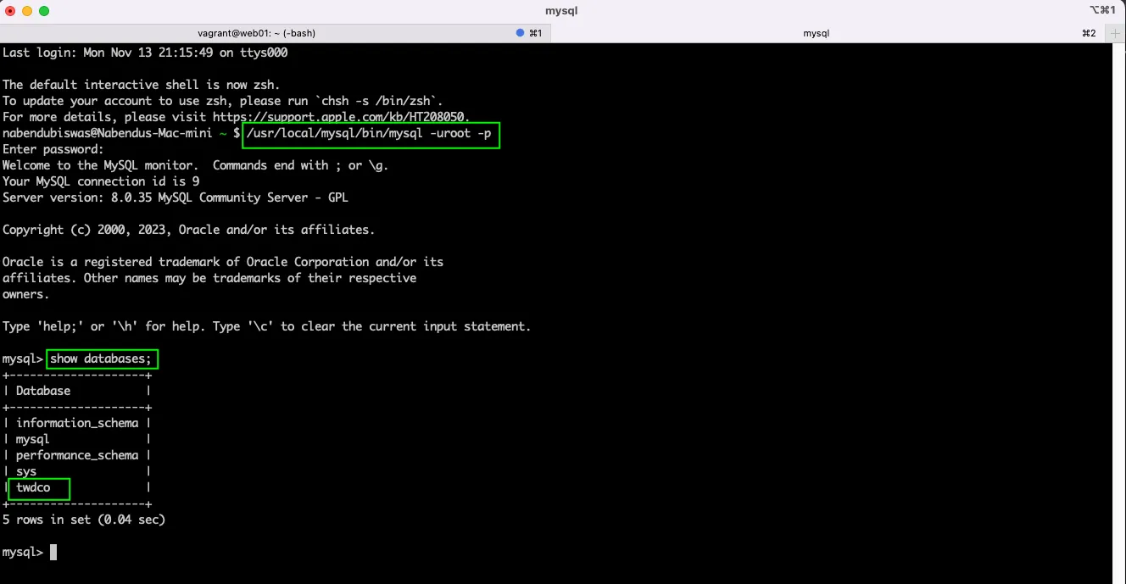Click the 'show databases;' command text

point(102,359)
